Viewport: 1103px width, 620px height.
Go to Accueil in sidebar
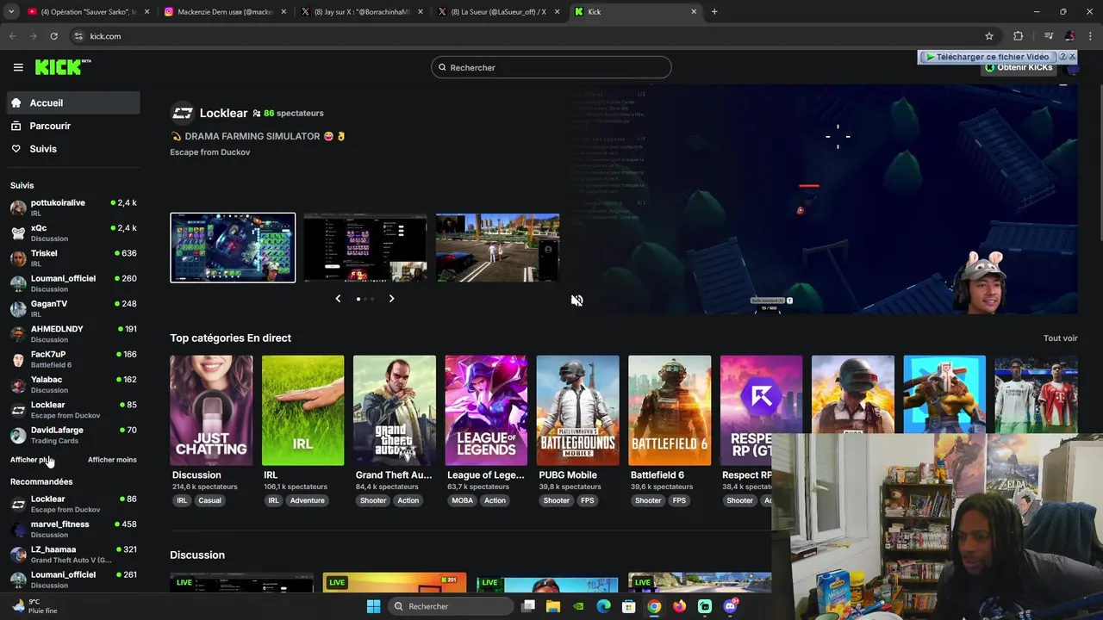[73, 102]
